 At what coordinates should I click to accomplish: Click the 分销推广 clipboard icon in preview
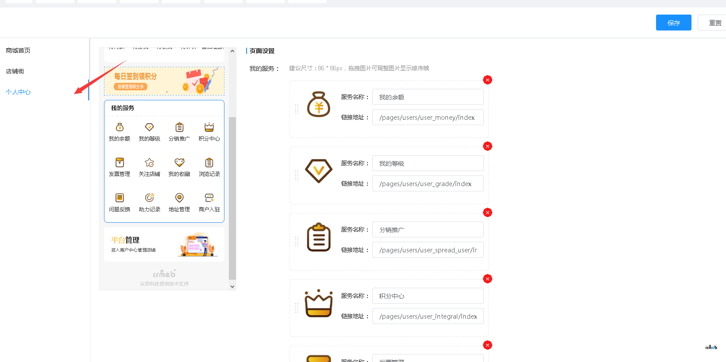click(179, 127)
